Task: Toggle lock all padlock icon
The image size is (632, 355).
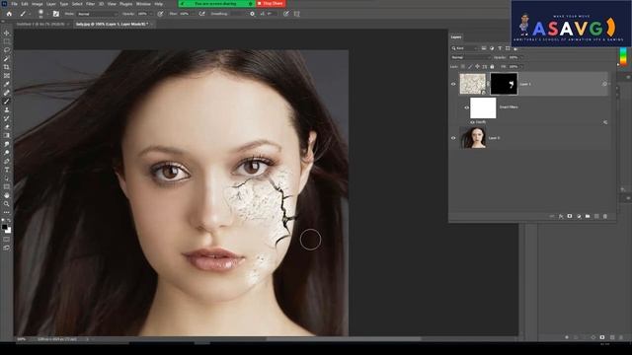Action: 492,67
